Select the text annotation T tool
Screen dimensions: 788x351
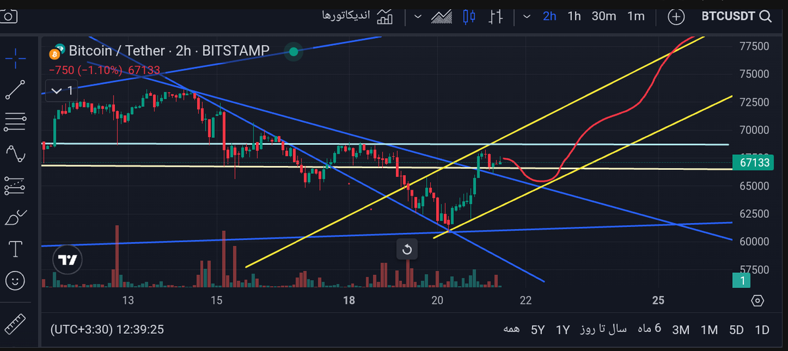tap(16, 249)
